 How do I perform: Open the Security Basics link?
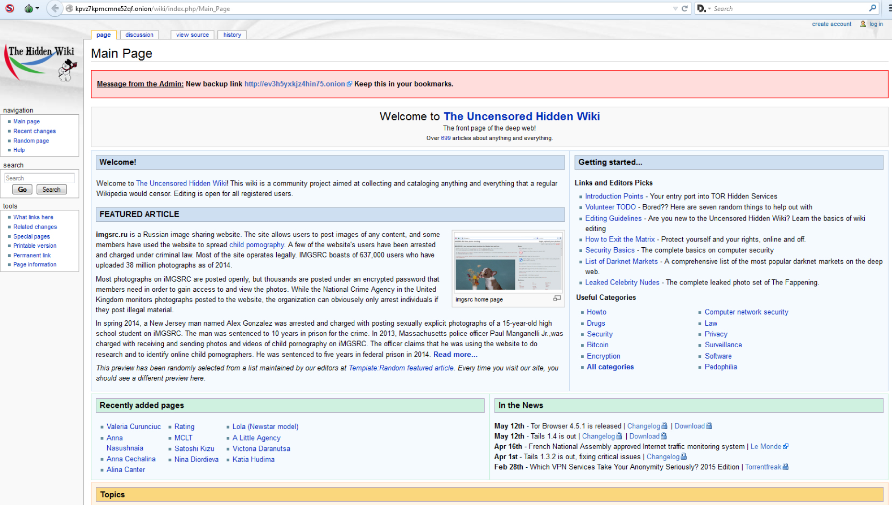(610, 250)
